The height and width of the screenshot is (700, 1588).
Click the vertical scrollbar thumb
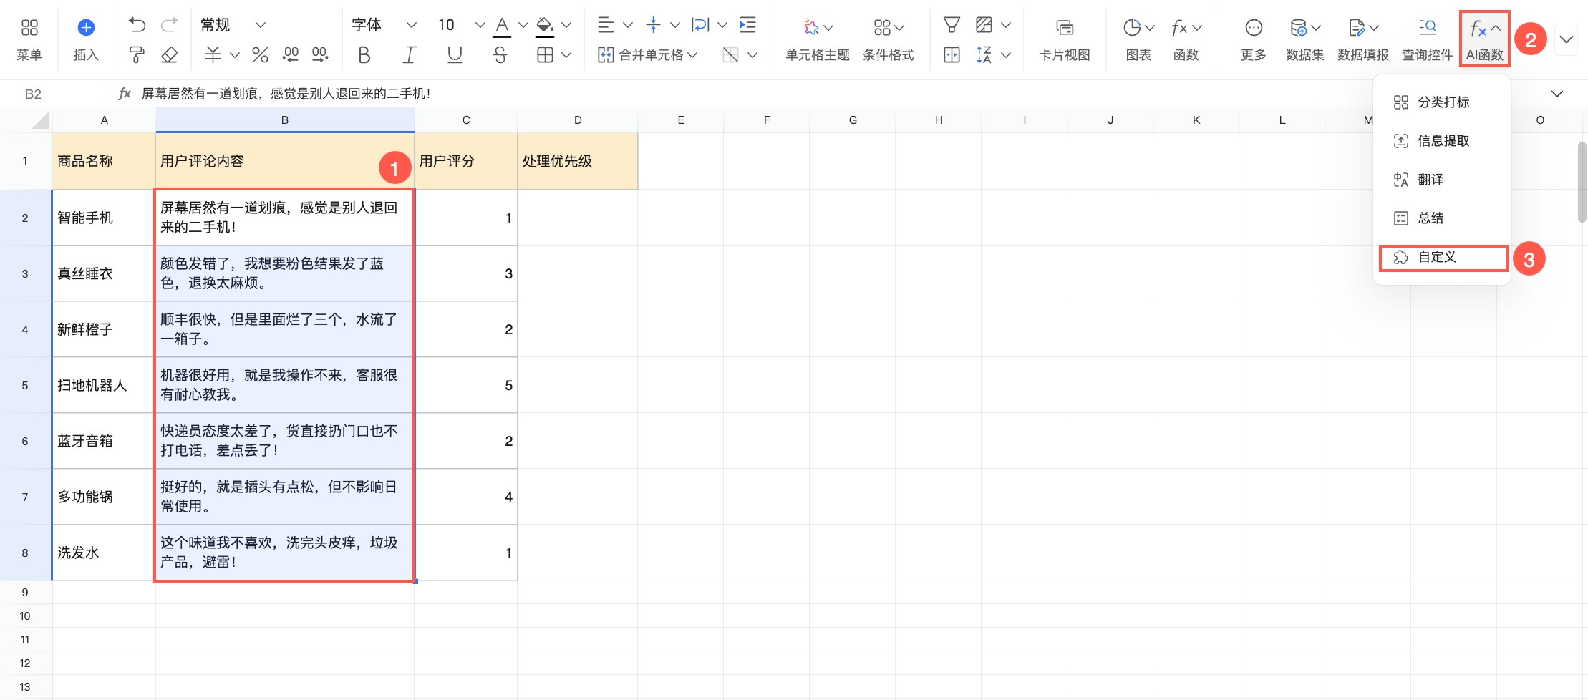click(1582, 183)
